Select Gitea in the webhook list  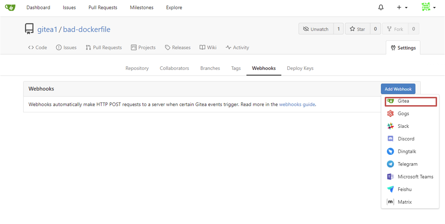(x=411, y=101)
